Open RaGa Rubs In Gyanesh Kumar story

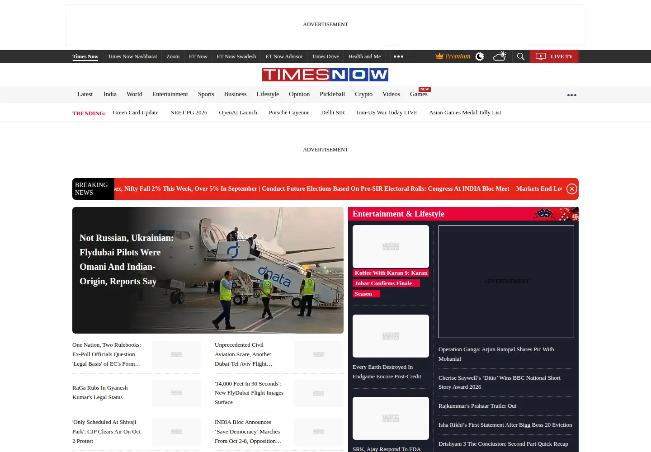coord(100,392)
